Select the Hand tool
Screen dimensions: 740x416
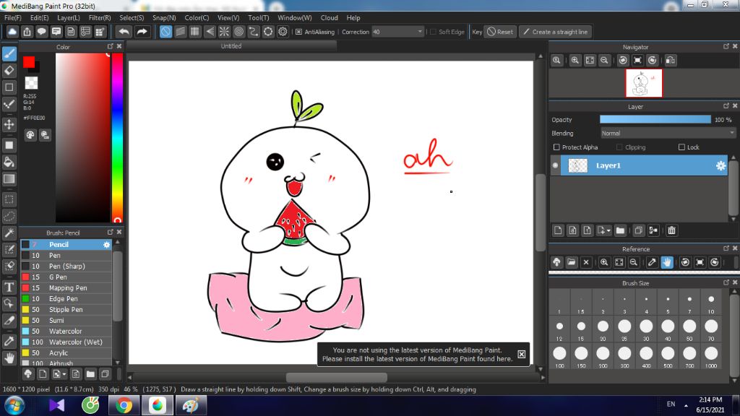(9, 358)
